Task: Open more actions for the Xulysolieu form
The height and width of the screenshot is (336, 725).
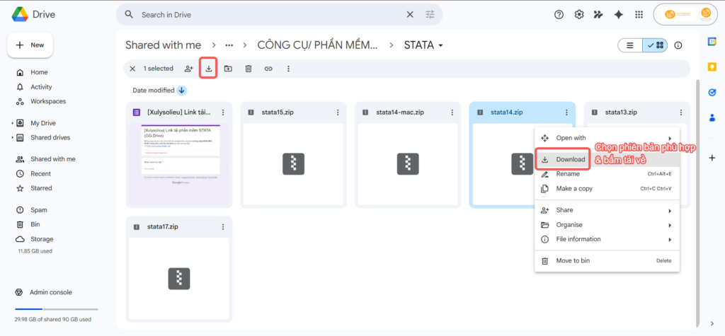Action: coord(223,112)
